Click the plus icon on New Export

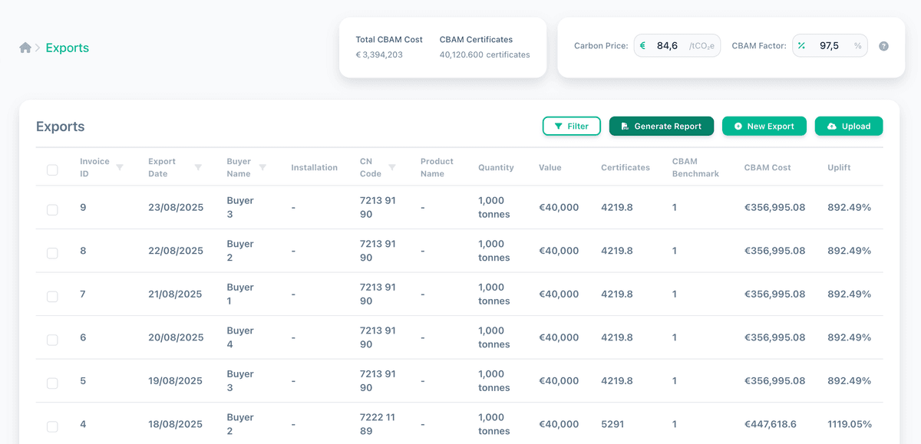coord(737,126)
